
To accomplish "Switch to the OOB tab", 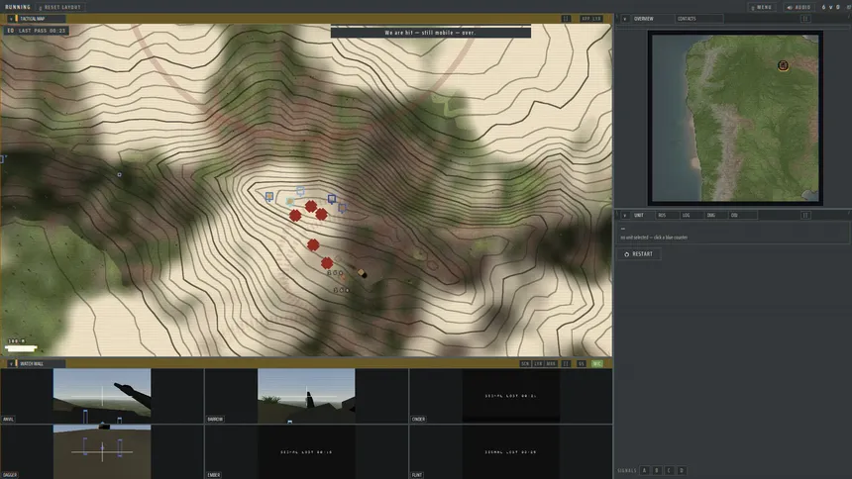I will [x=742, y=215].
